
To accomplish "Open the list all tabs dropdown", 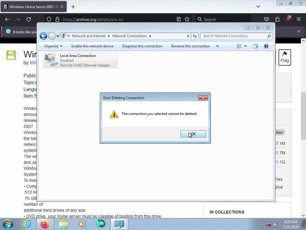I will pos(258,7).
